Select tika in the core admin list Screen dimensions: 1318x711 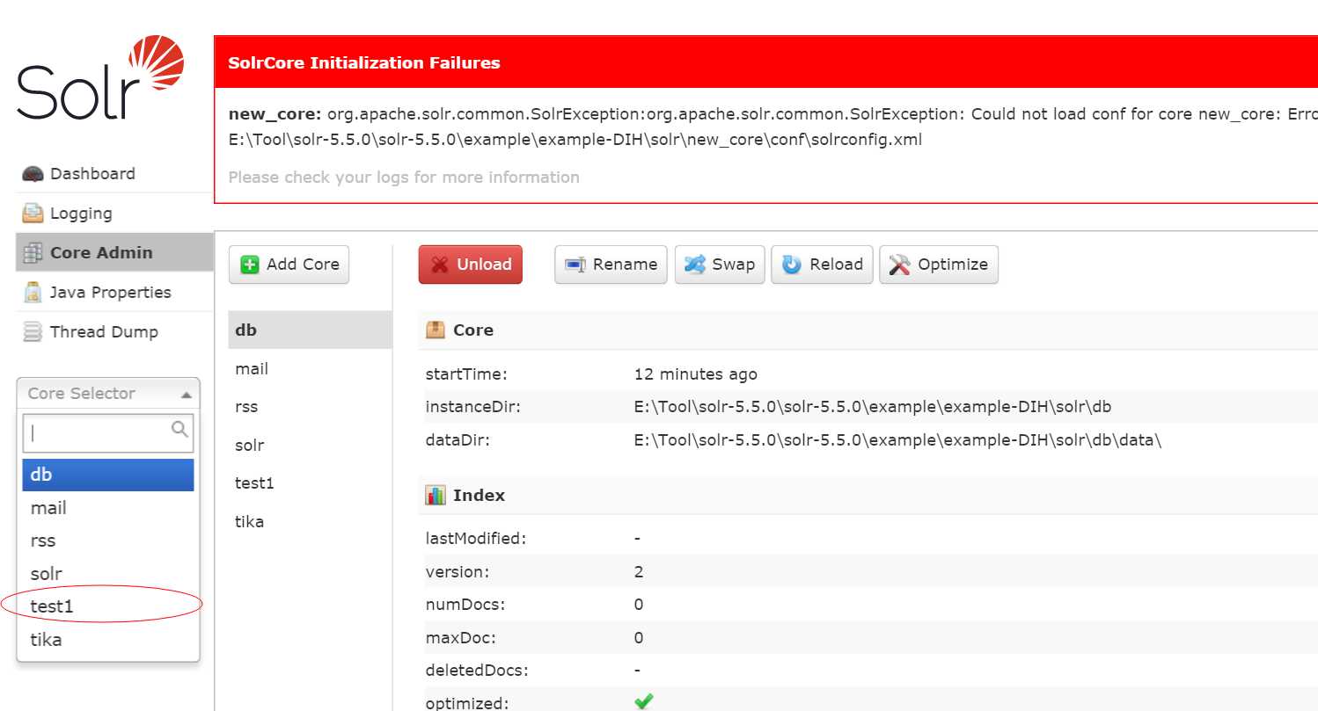311,522
